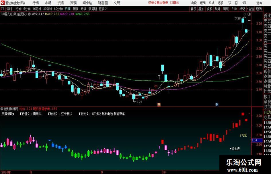Switch to 1分钟 period tab
Image resolution: width=271 pixels, height=174 pixels.
pyautogui.click(x=18, y=9)
